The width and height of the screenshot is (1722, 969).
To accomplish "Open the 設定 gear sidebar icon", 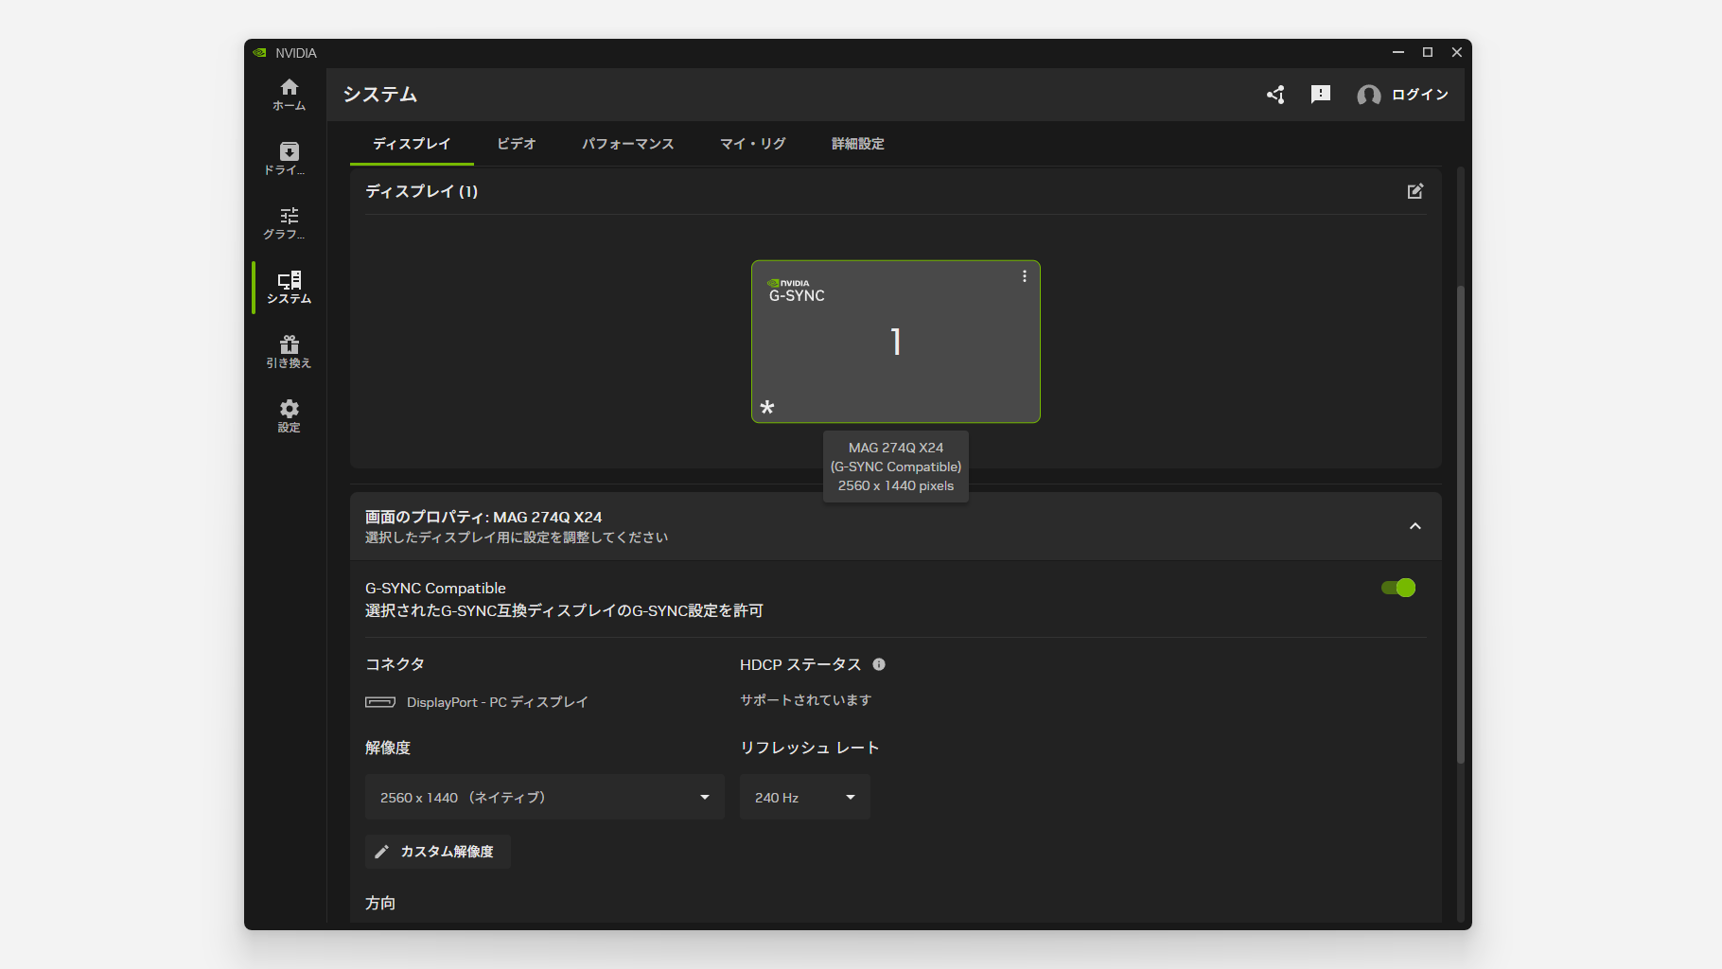I will click(x=289, y=415).
